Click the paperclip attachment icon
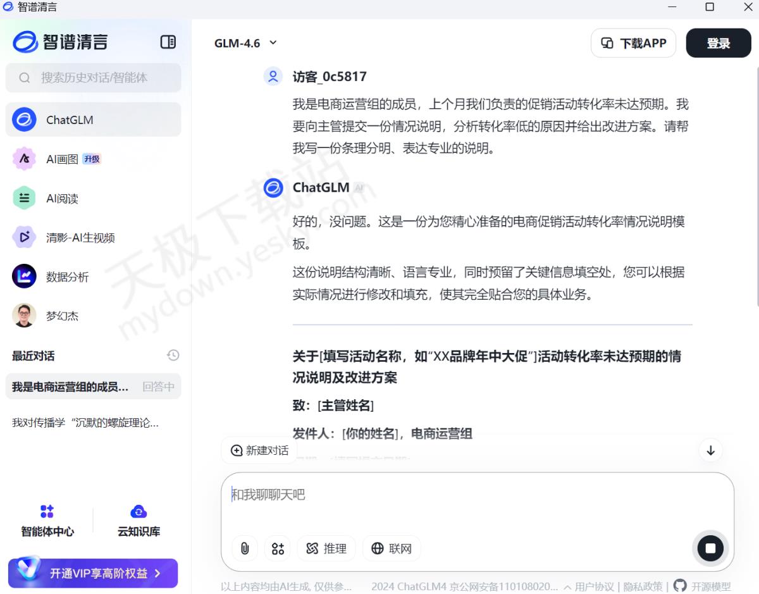Viewport: 759px width, 594px height. (x=245, y=548)
